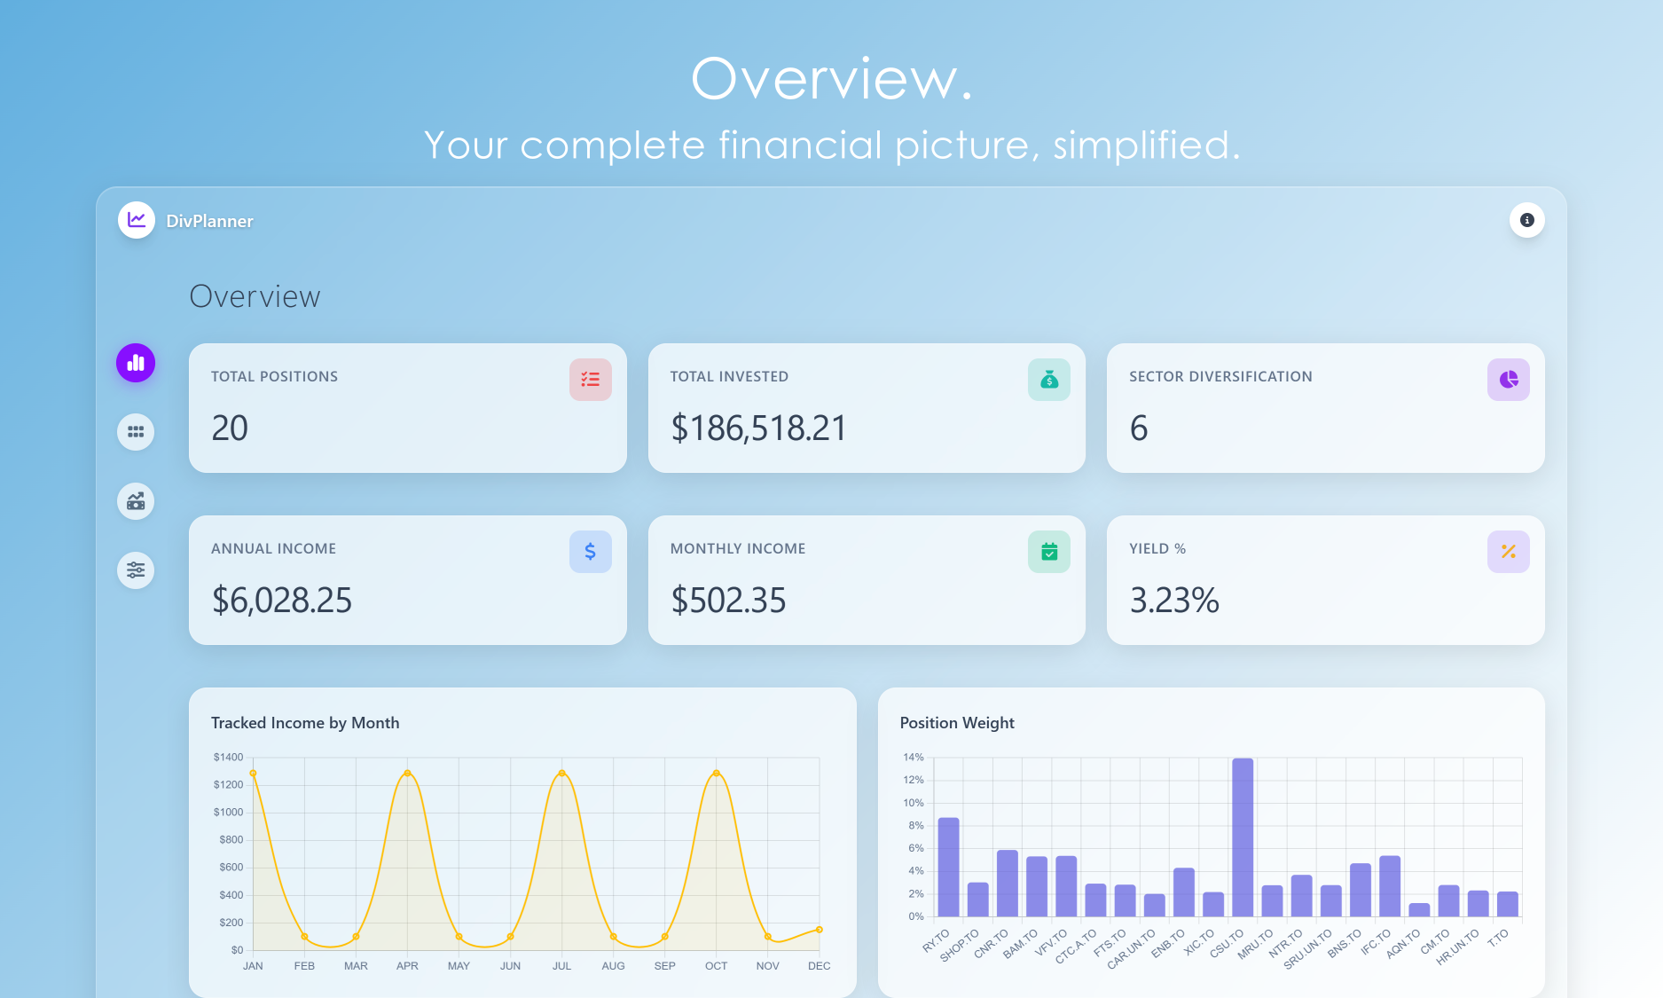Click the Sector Diversification value 6
The width and height of the screenshot is (1663, 998).
point(1139,428)
